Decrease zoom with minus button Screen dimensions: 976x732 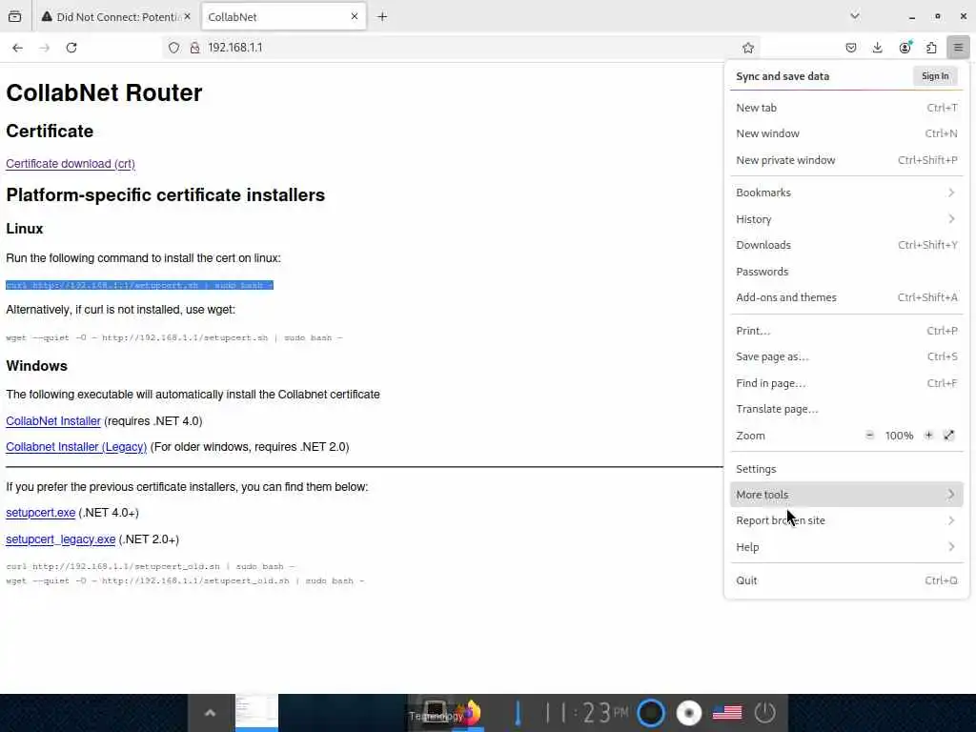pos(869,435)
